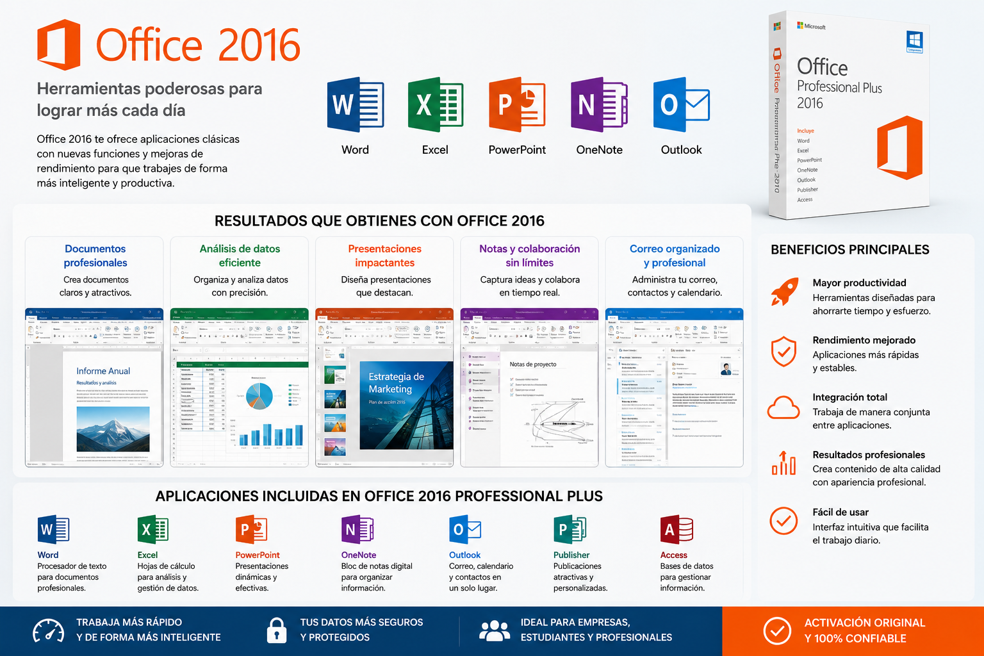The height and width of the screenshot is (656, 984).
Task: Click the Incluye label on the product box
Action: tap(805, 131)
